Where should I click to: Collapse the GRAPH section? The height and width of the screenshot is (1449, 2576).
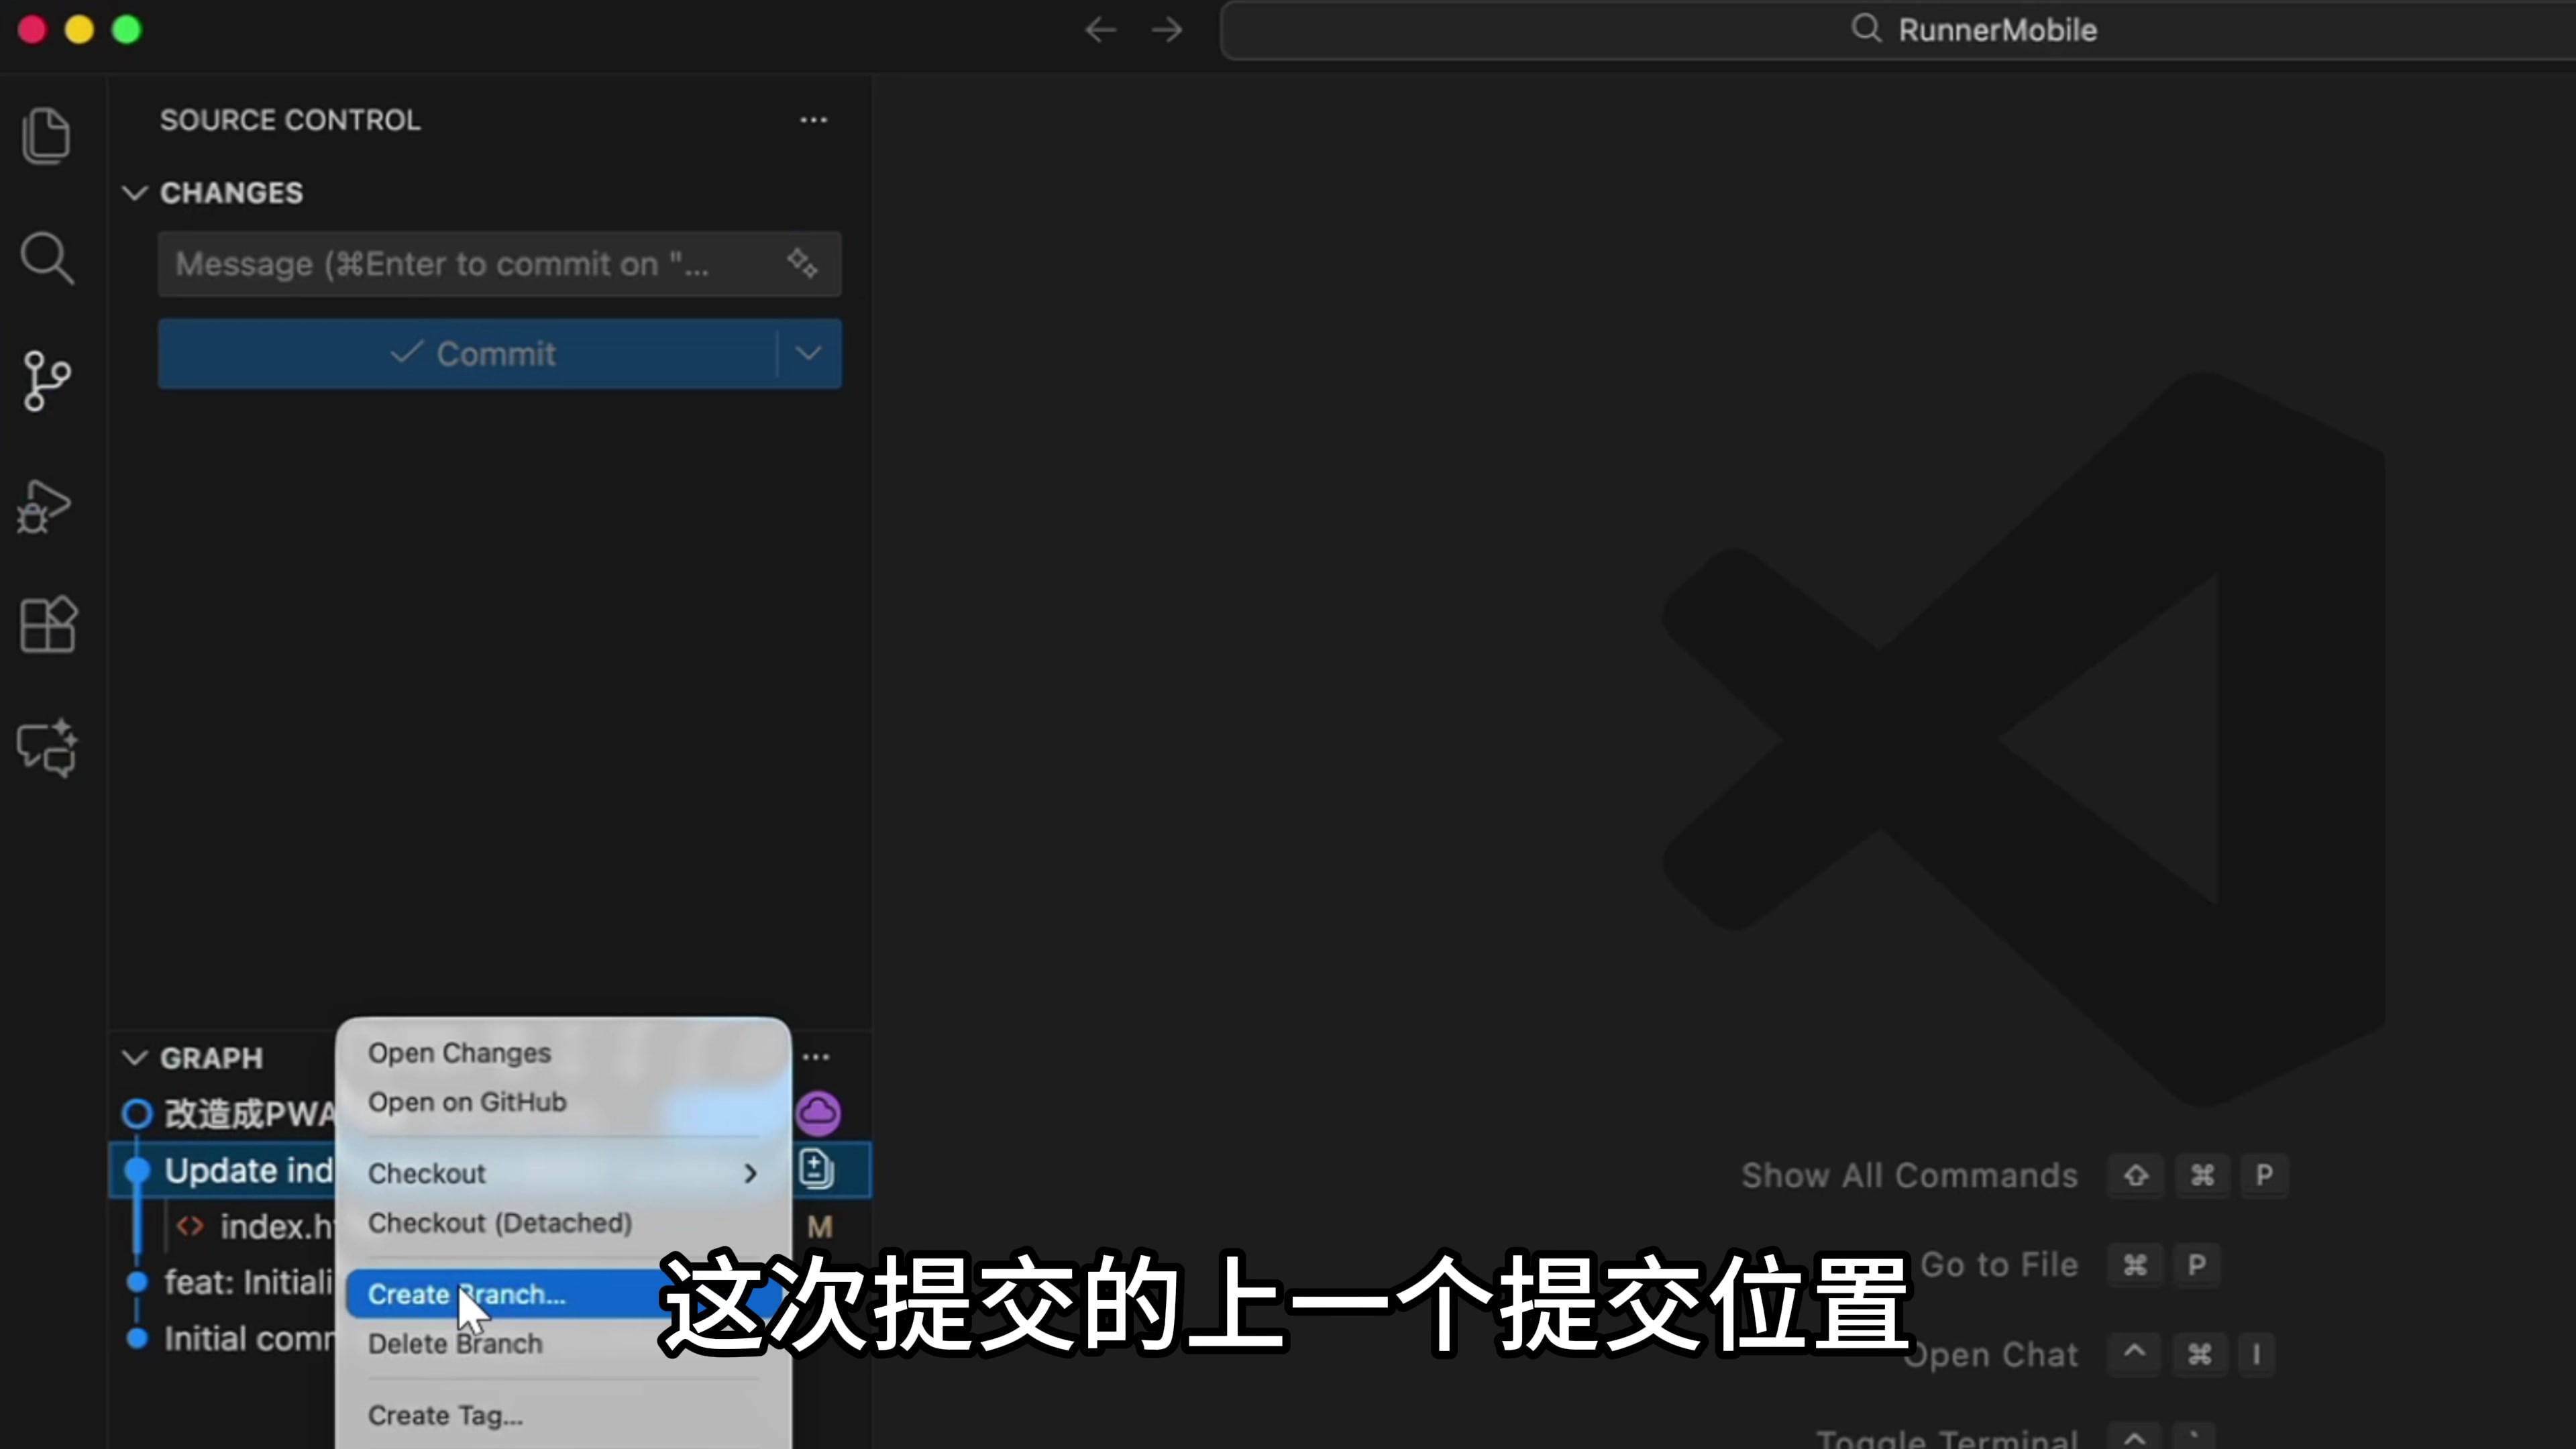pos(135,1058)
